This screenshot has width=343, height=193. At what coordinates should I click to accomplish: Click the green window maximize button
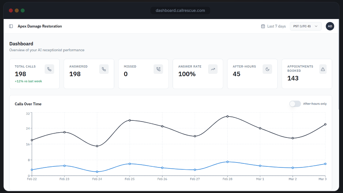[x=23, y=11]
